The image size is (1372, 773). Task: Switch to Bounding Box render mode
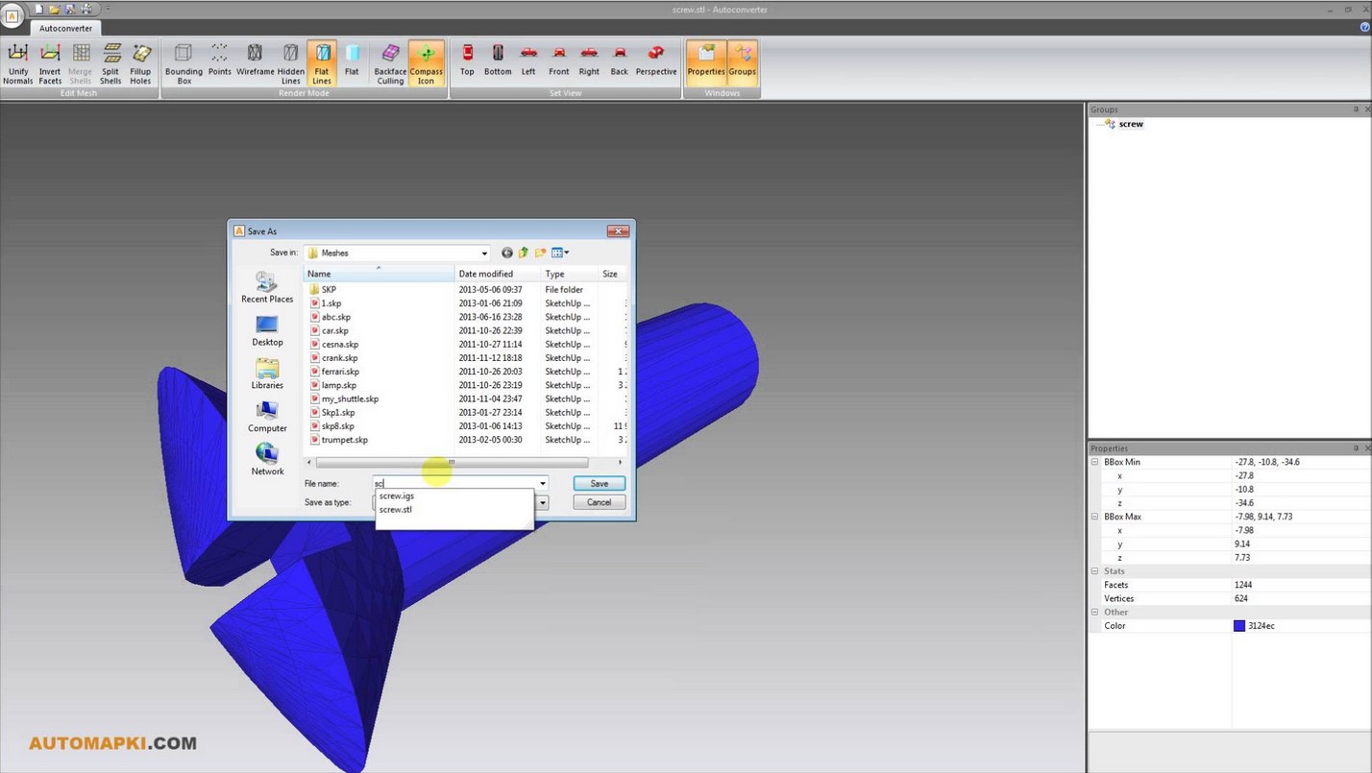tap(184, 63)
